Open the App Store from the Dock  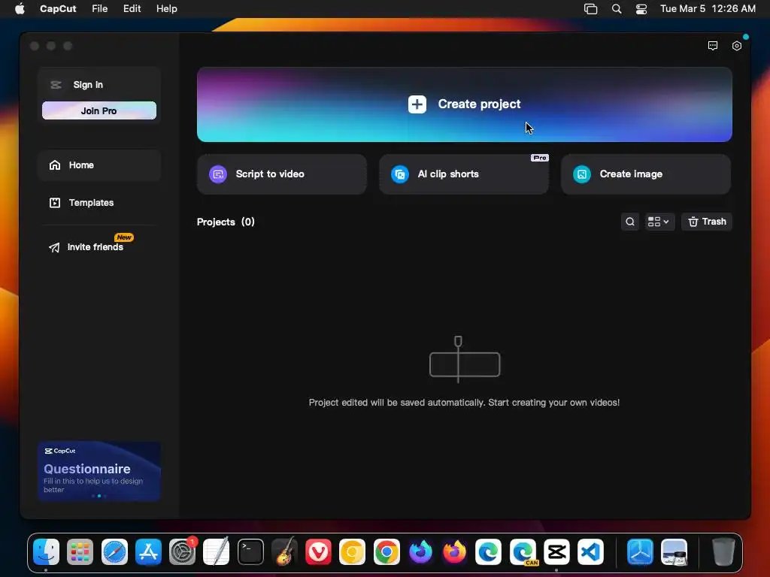148,552
